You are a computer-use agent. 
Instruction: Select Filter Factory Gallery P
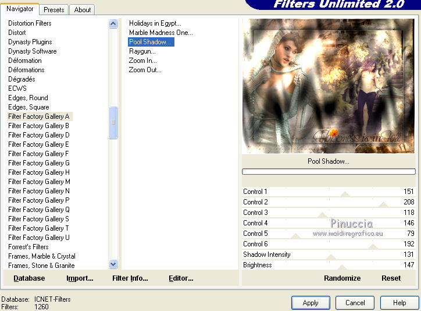[39, 200]
